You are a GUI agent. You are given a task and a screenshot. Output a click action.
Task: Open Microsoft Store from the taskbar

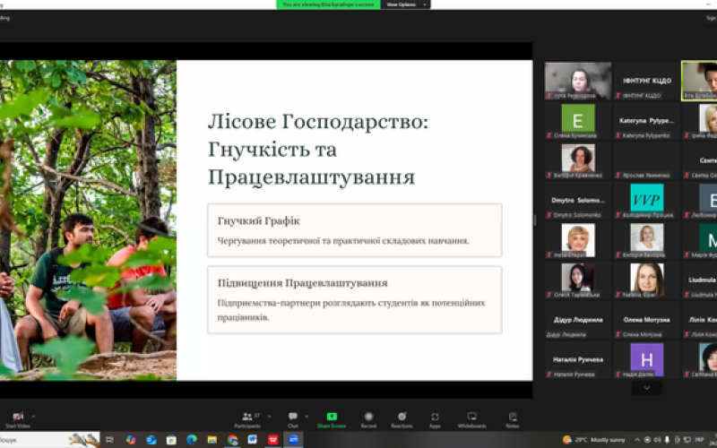[x=171, y=440]
